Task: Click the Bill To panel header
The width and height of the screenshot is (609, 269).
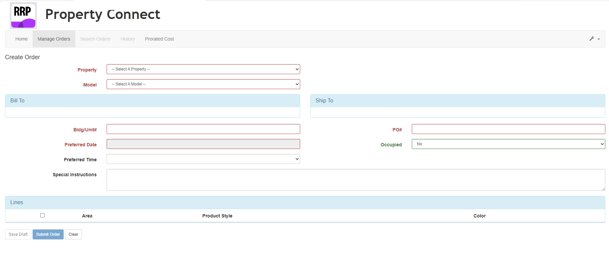Action: pos(153,101)
